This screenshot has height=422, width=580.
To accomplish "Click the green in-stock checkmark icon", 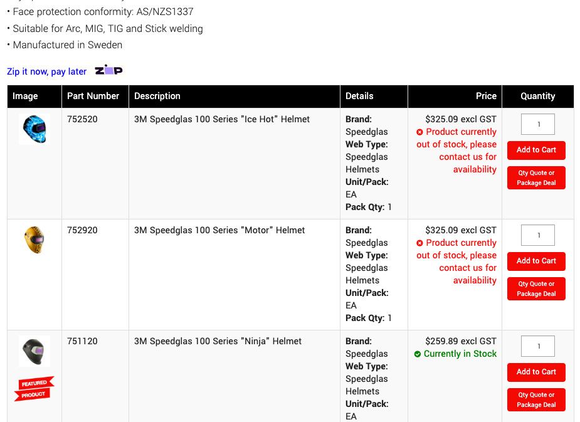I will point(418,354).
